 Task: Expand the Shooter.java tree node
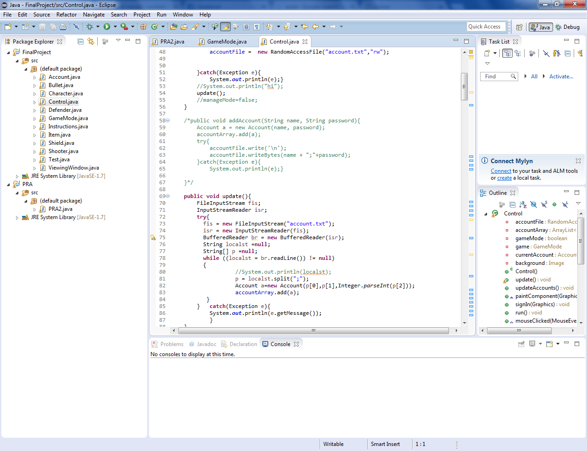click(34, 151)
